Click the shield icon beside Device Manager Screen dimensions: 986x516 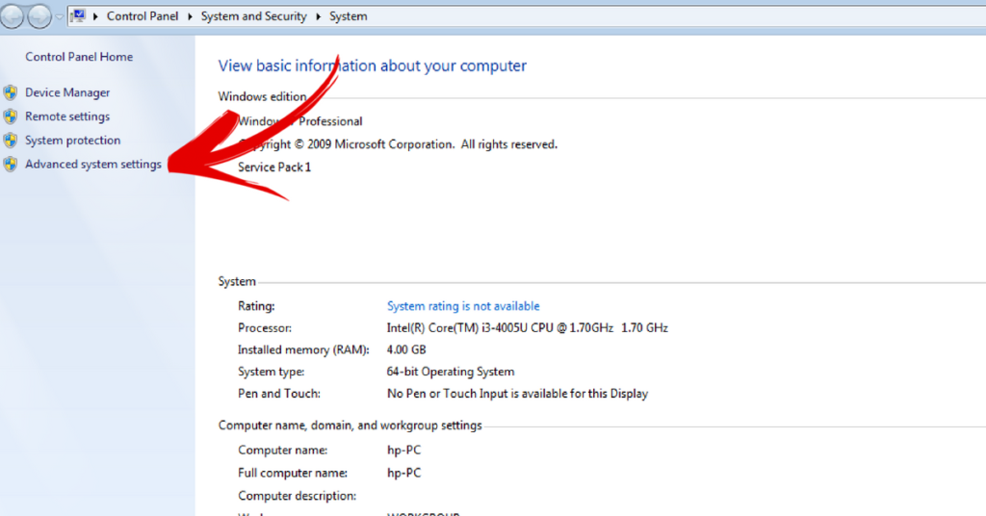10,92
